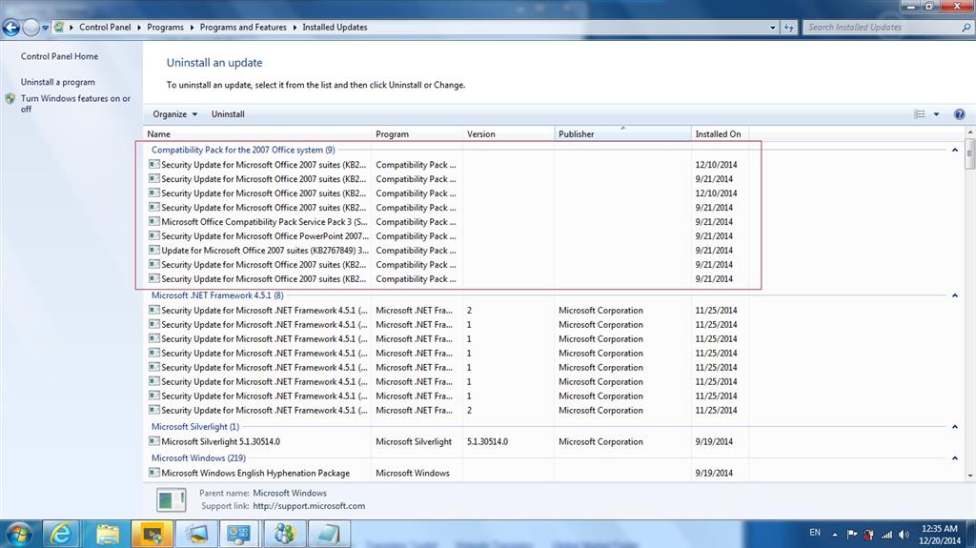Click the details pane update thumbnail
The image size is (976, 548).
click(171, 499)
